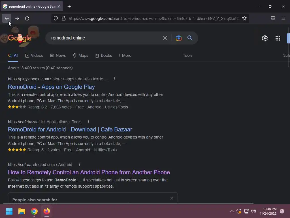Clear the search query with X
This screenshot has height=218, width=290.
pyautogui.click(x=165, y=38)
